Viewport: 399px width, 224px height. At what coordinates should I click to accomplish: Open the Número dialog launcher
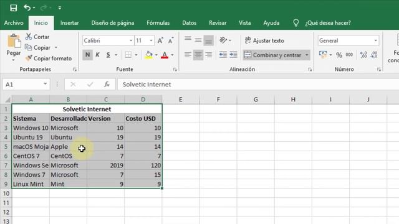pyautogui.click(x=379, y=69)
